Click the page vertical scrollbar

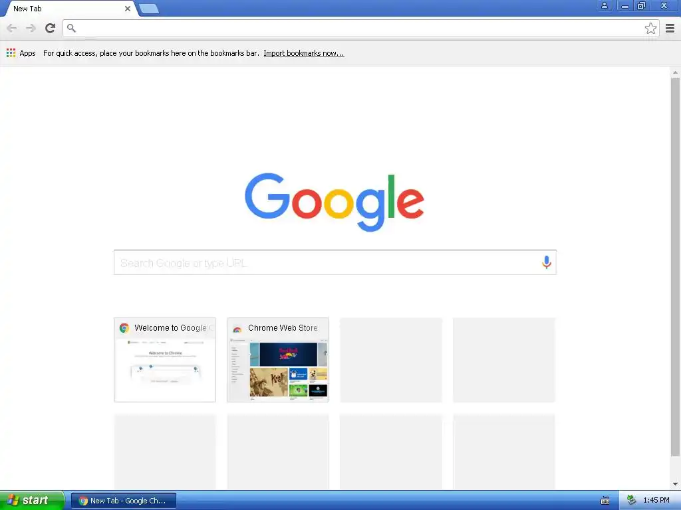click(x=675, y=267)
